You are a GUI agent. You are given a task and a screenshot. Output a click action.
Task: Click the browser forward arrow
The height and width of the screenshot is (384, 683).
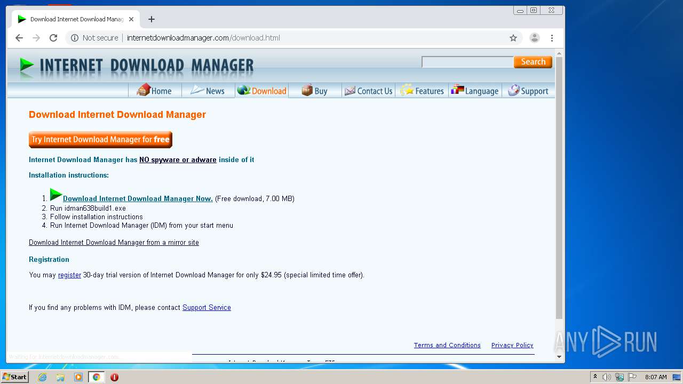pyautogui.click(x=36, y=38)
